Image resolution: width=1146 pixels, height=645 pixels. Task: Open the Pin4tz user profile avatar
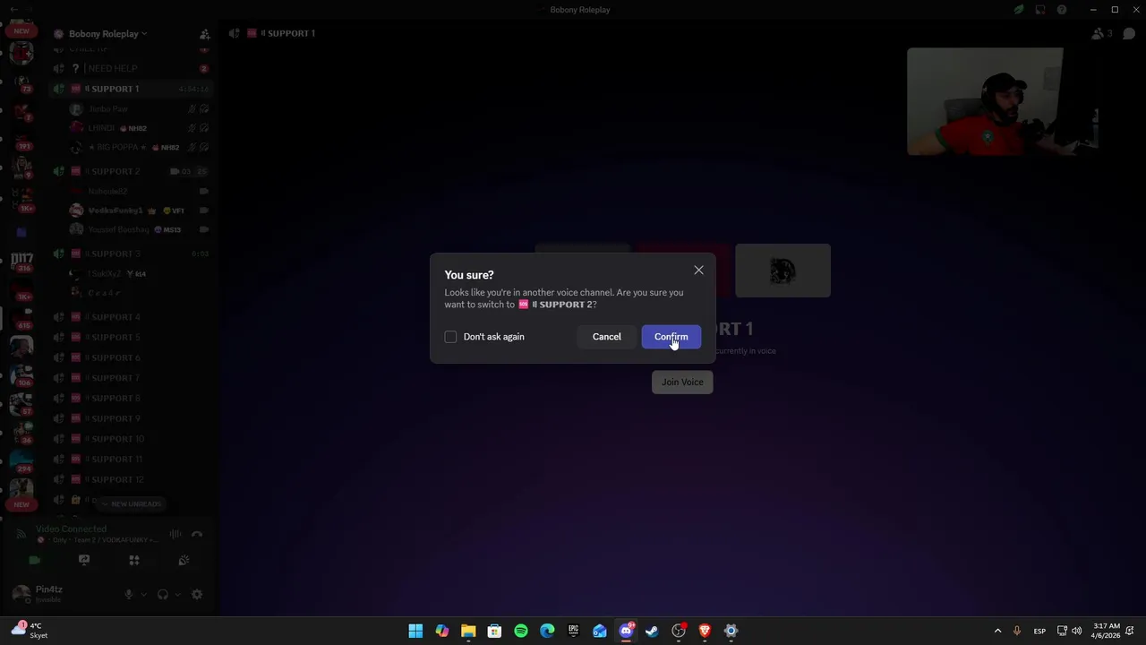click(x=21, y=594)
